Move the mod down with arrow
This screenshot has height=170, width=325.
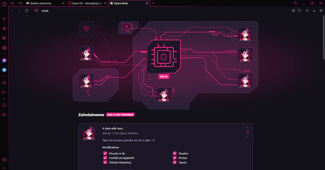247,136
